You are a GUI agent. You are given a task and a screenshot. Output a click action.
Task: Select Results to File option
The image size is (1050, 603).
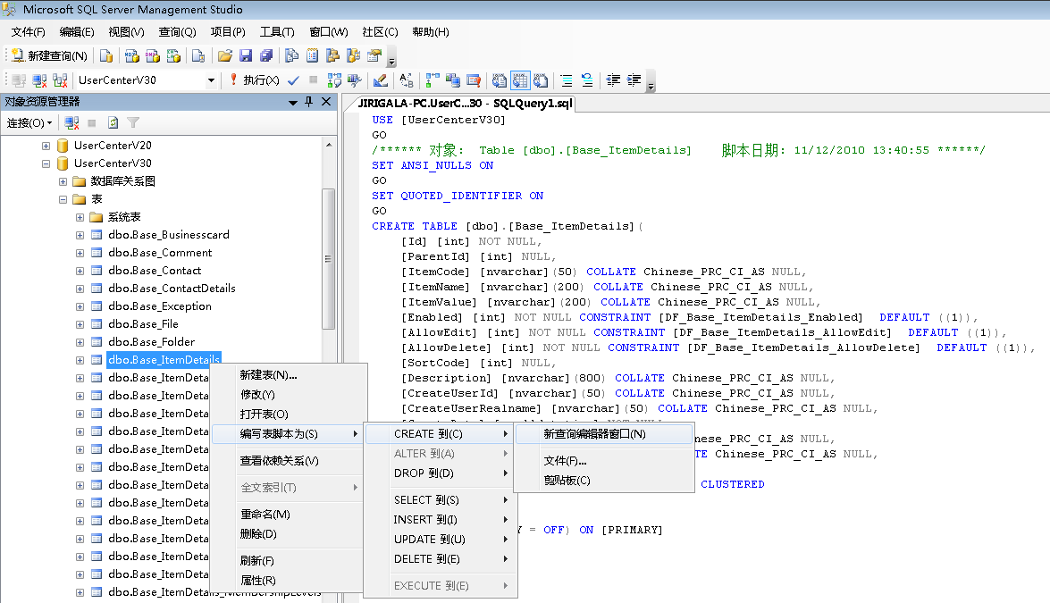click(x=541, y=80)
